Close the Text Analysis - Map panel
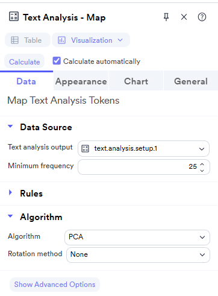The image size is (218, 296). [184, 17]
